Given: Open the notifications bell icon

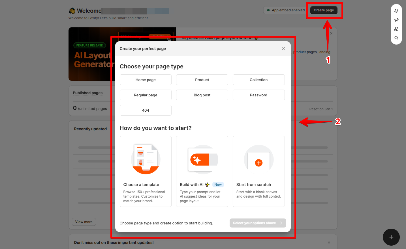Looking at the screenshot, I should 396,11.
